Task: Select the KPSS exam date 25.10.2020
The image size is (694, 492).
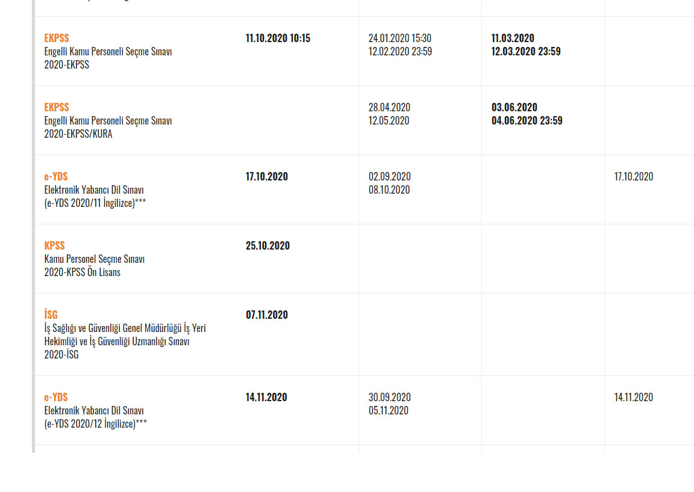Action: [267, 245]
